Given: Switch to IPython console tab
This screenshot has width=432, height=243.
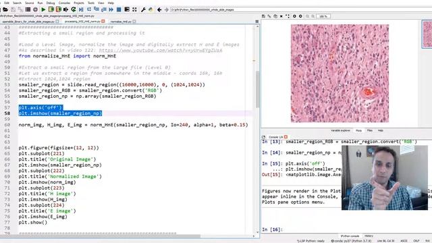Looking at the screenshot, I should 350,236.
